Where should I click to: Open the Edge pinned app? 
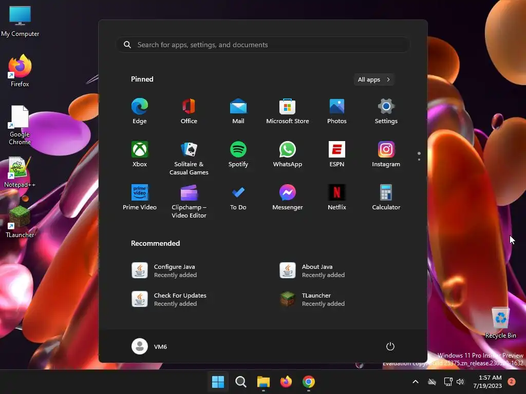[x=140, y=111]
